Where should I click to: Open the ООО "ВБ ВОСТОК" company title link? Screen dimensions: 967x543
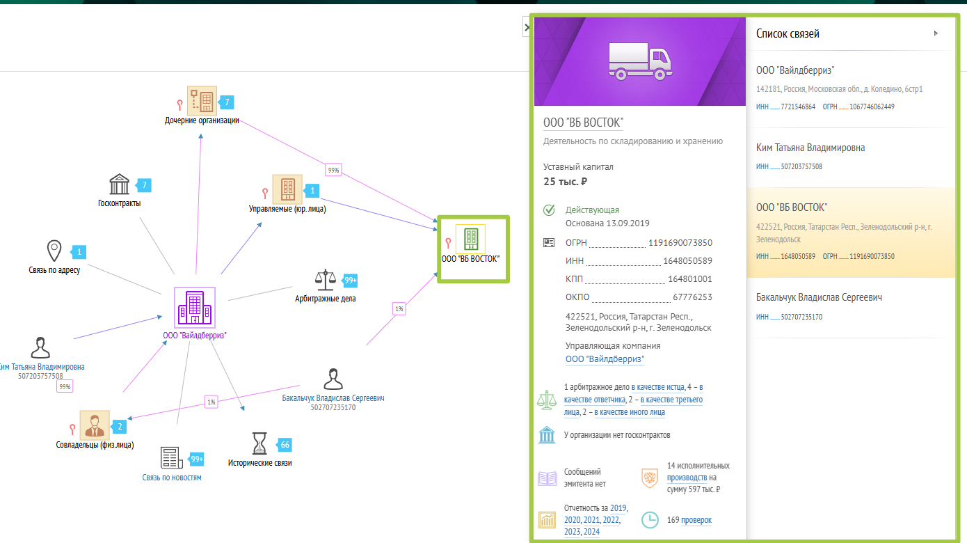[583, 123]
